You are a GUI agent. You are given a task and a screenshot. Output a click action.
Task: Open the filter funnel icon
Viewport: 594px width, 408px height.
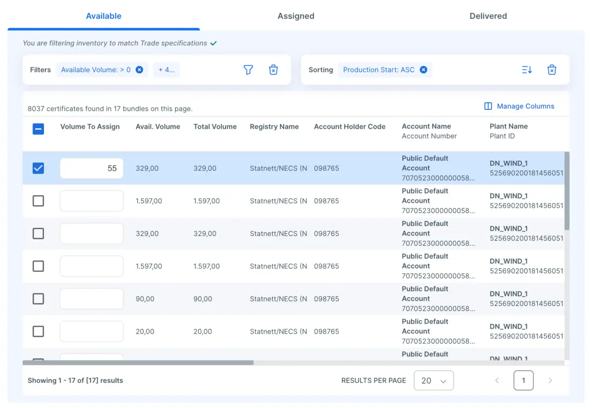coord(248,70)
